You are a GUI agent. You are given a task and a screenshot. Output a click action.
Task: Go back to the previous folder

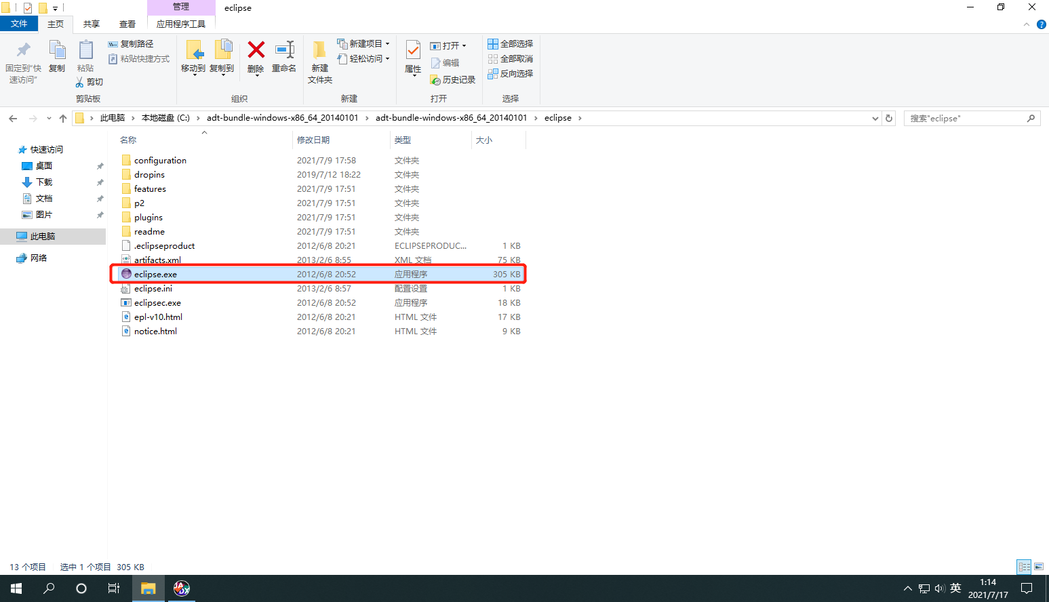pyautogui.click(x=13, y=118)
